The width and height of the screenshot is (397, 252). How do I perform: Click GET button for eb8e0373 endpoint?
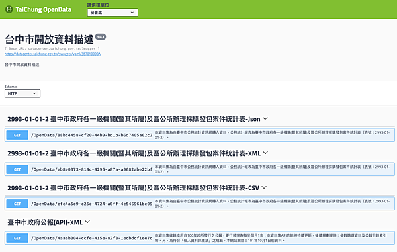pos(17,169)
